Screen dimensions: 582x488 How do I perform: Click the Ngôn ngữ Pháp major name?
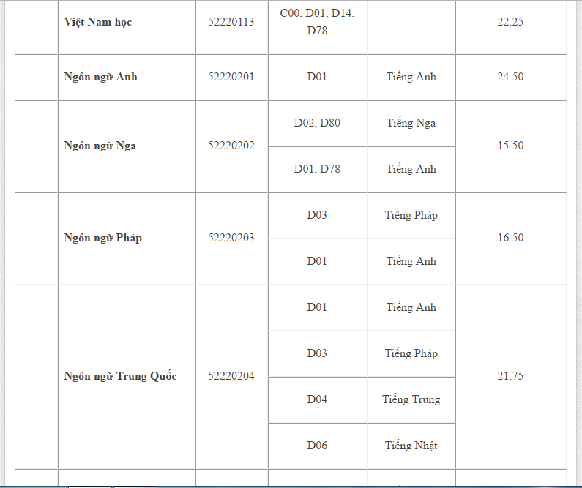point(102,238)
